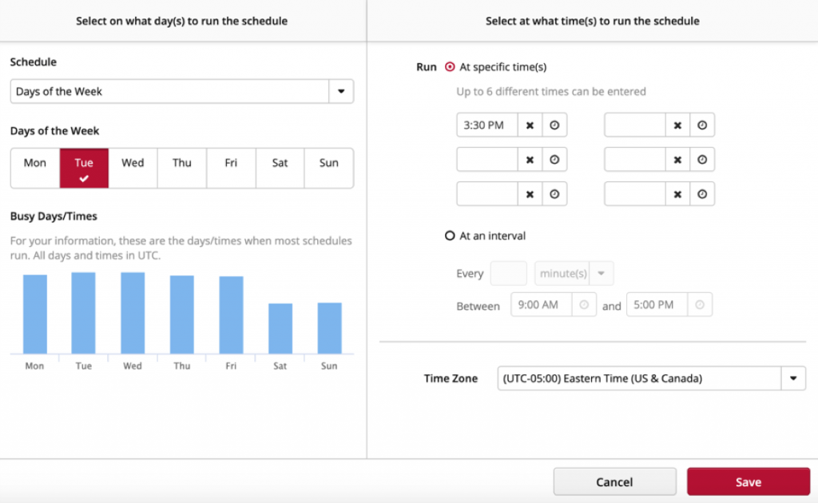Click the bottom-left empty time input

click(x=487, y=194)
